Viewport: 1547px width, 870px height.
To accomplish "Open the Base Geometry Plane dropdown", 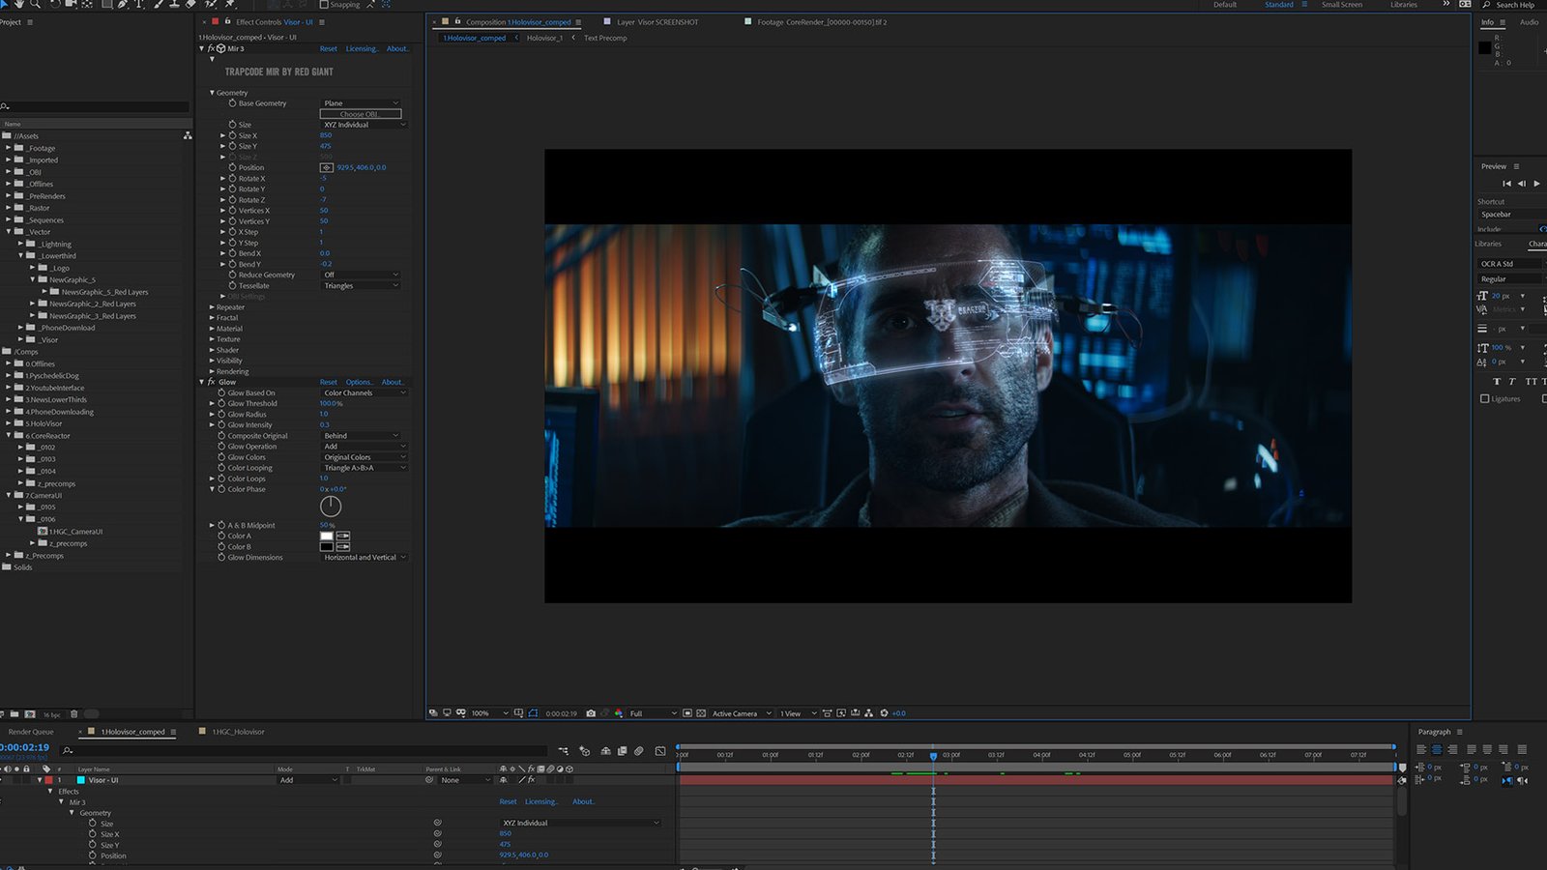I will [361, 103].
